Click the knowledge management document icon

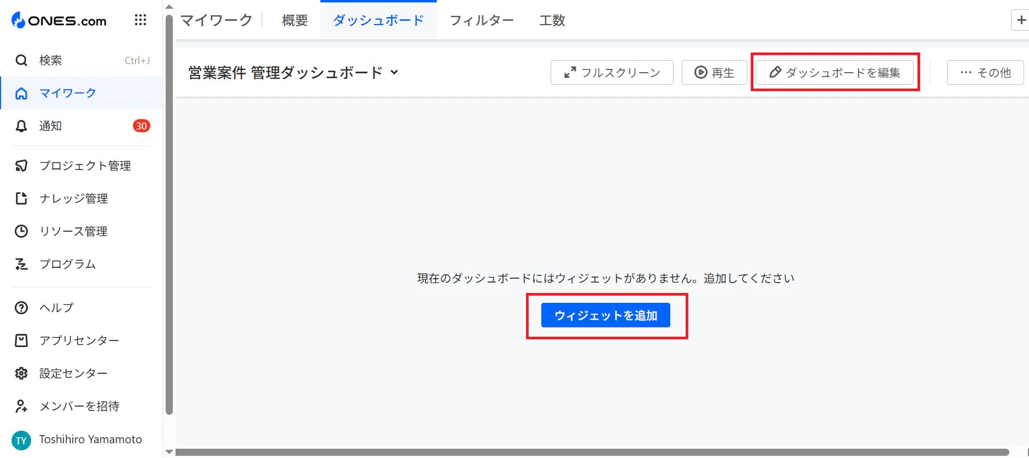[x=21, y=198]
